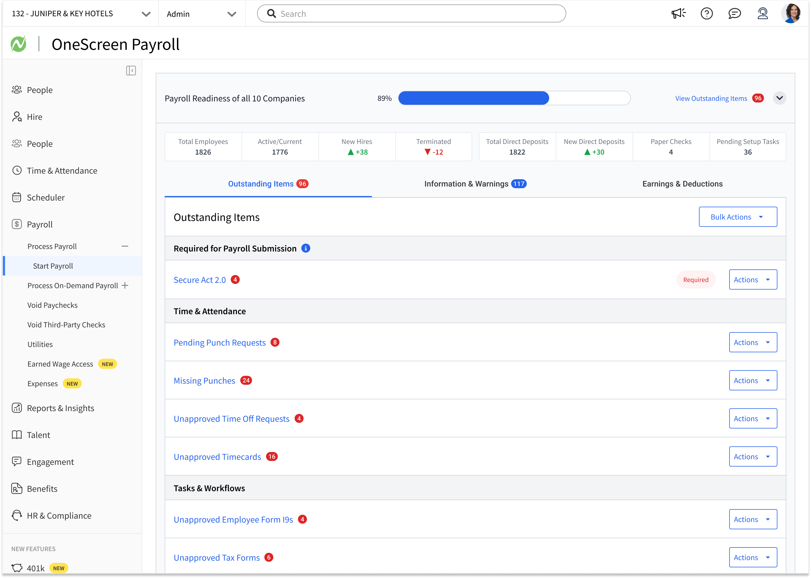This screenshot has width=811, height=578.
Task: Click info icon beside Required for Payroll Submission
Action: [x=306, y=248]
